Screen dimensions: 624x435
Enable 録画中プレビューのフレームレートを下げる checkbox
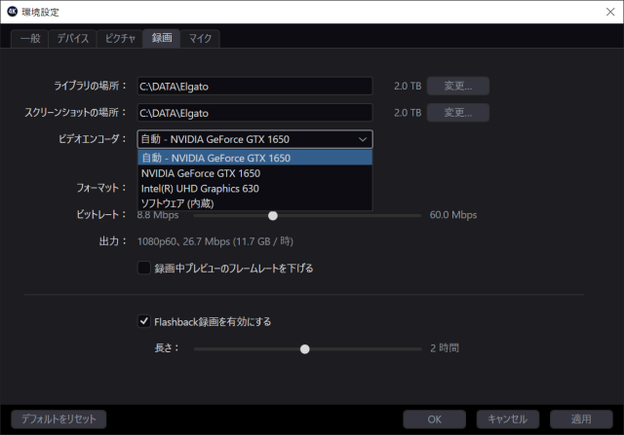click(143, 268)
